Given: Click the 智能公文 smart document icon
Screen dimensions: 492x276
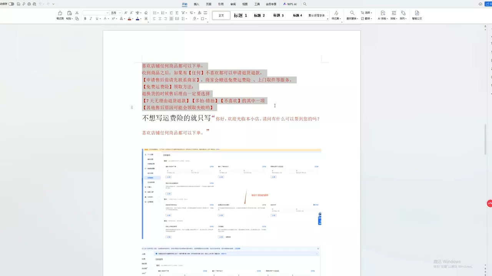Looking at the screenshot, I should [417, 15].
